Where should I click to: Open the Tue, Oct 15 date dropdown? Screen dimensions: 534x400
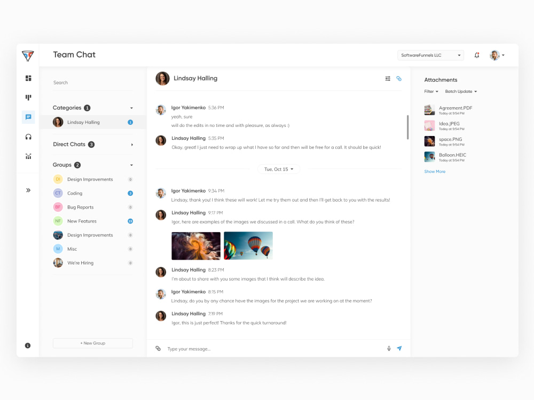point(279,169)
